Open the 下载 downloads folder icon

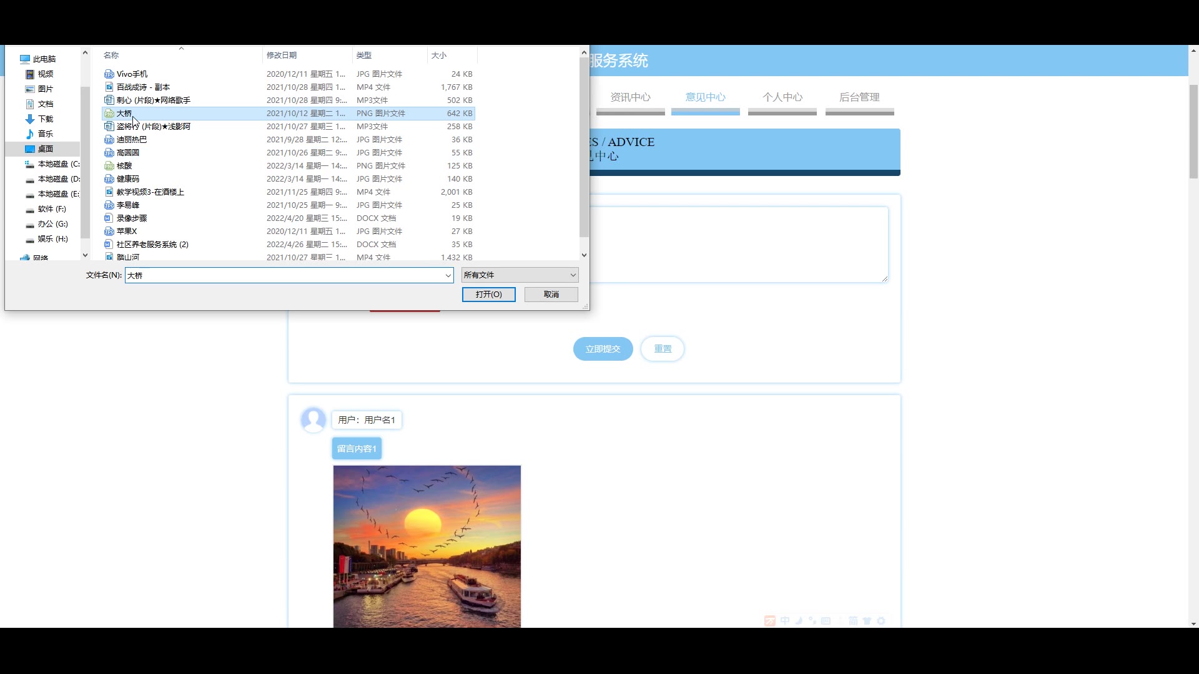click(x=29, y=119)
